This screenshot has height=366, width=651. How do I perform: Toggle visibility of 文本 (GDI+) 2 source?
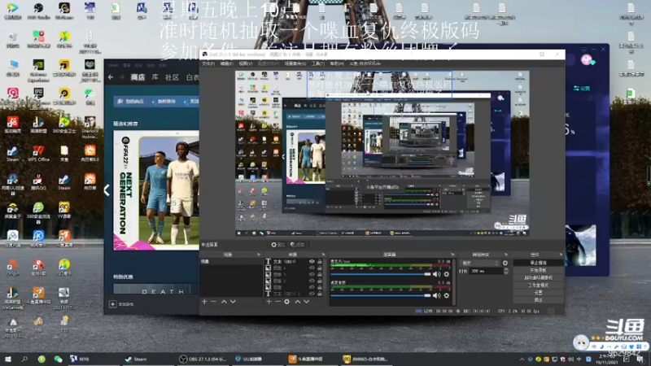coord(312,294)
